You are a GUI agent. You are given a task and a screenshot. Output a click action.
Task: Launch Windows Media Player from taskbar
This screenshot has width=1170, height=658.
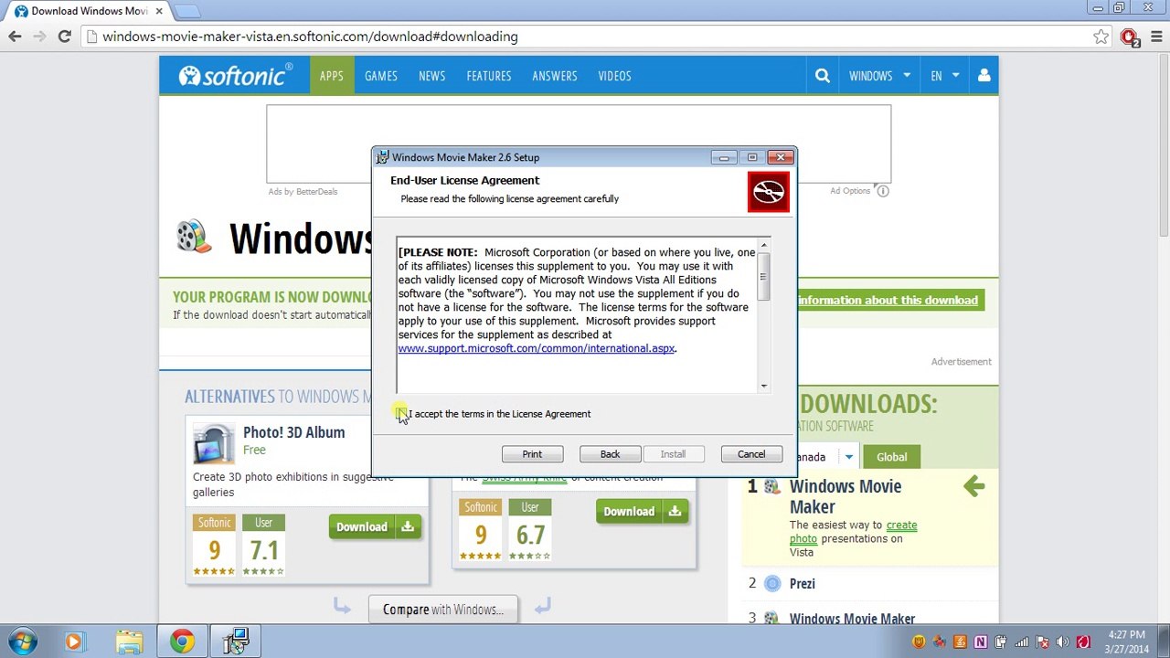[74, 642]
